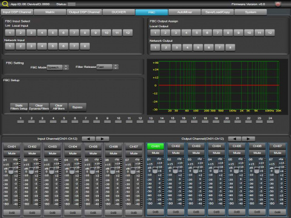
Task: Select input channel CH04 button
Action: (x=73, y=147)
